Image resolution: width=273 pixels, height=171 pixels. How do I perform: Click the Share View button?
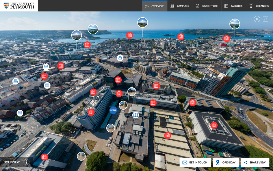255,162
